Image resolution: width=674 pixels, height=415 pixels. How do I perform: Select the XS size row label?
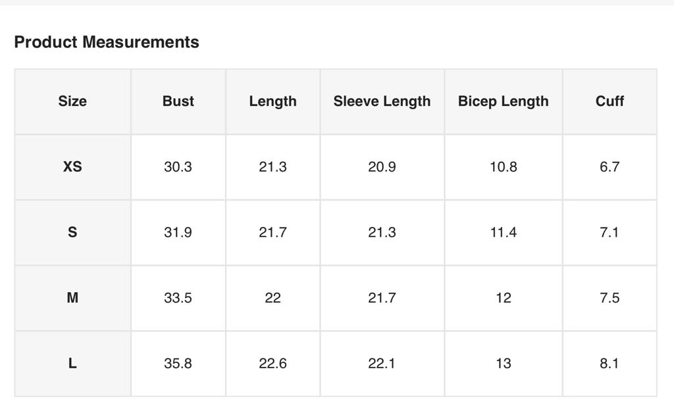click(72, 167)
